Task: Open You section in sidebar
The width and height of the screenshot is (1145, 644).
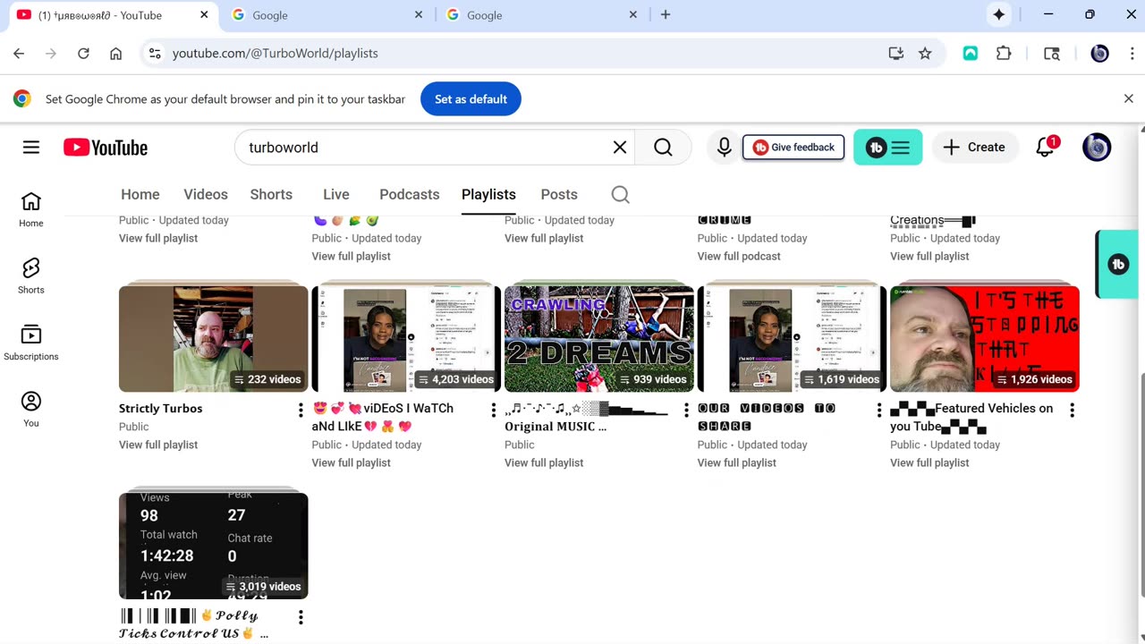Action: point(31,409)
